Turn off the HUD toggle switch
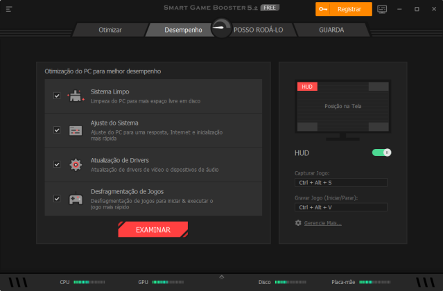 click(381, 152)
